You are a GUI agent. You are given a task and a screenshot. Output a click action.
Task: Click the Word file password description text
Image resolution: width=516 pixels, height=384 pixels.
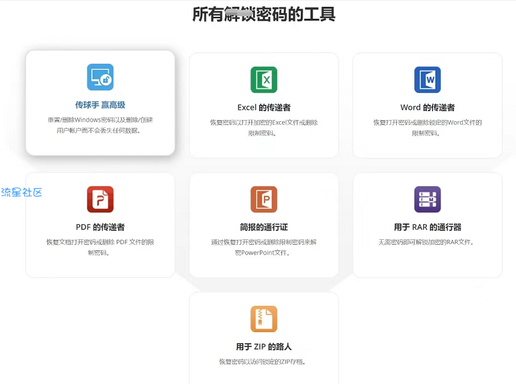pos(427,128)
